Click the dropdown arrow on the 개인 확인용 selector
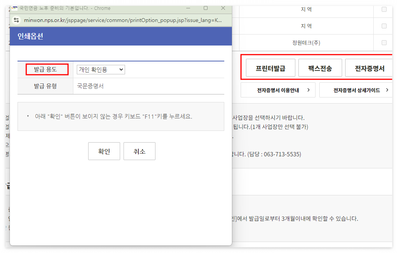Screen dimensions: 398x253 pyautogui.click(x=121, y=69)
